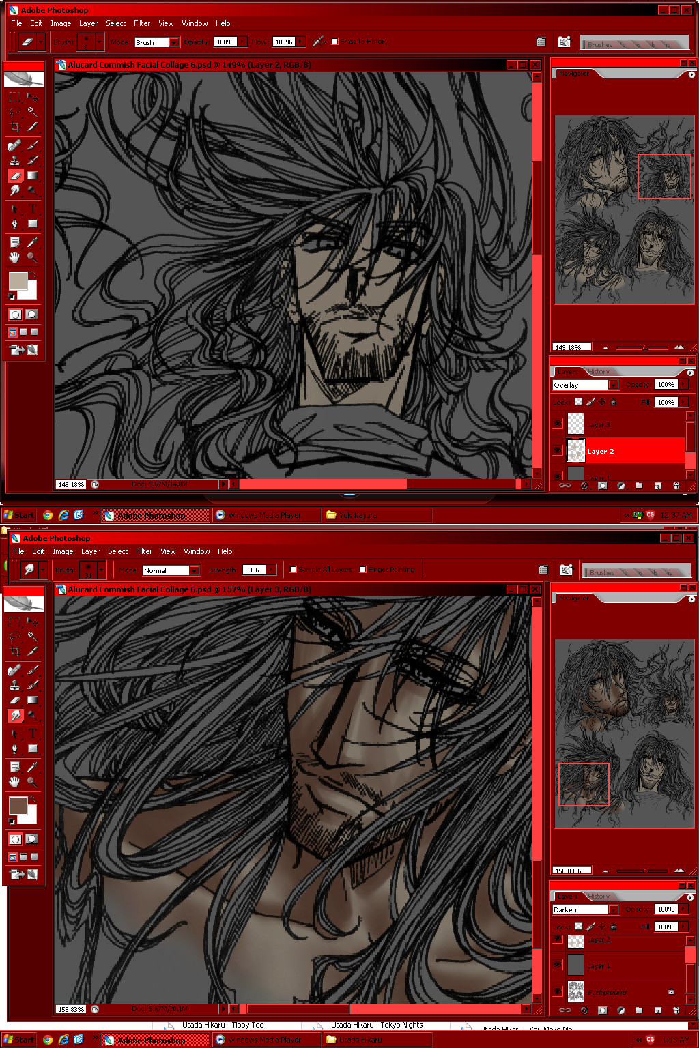Select the Pen tool in the 149% window
Image resolution: width=699 pixels, height=1048 pixels.
coord(14,223)
